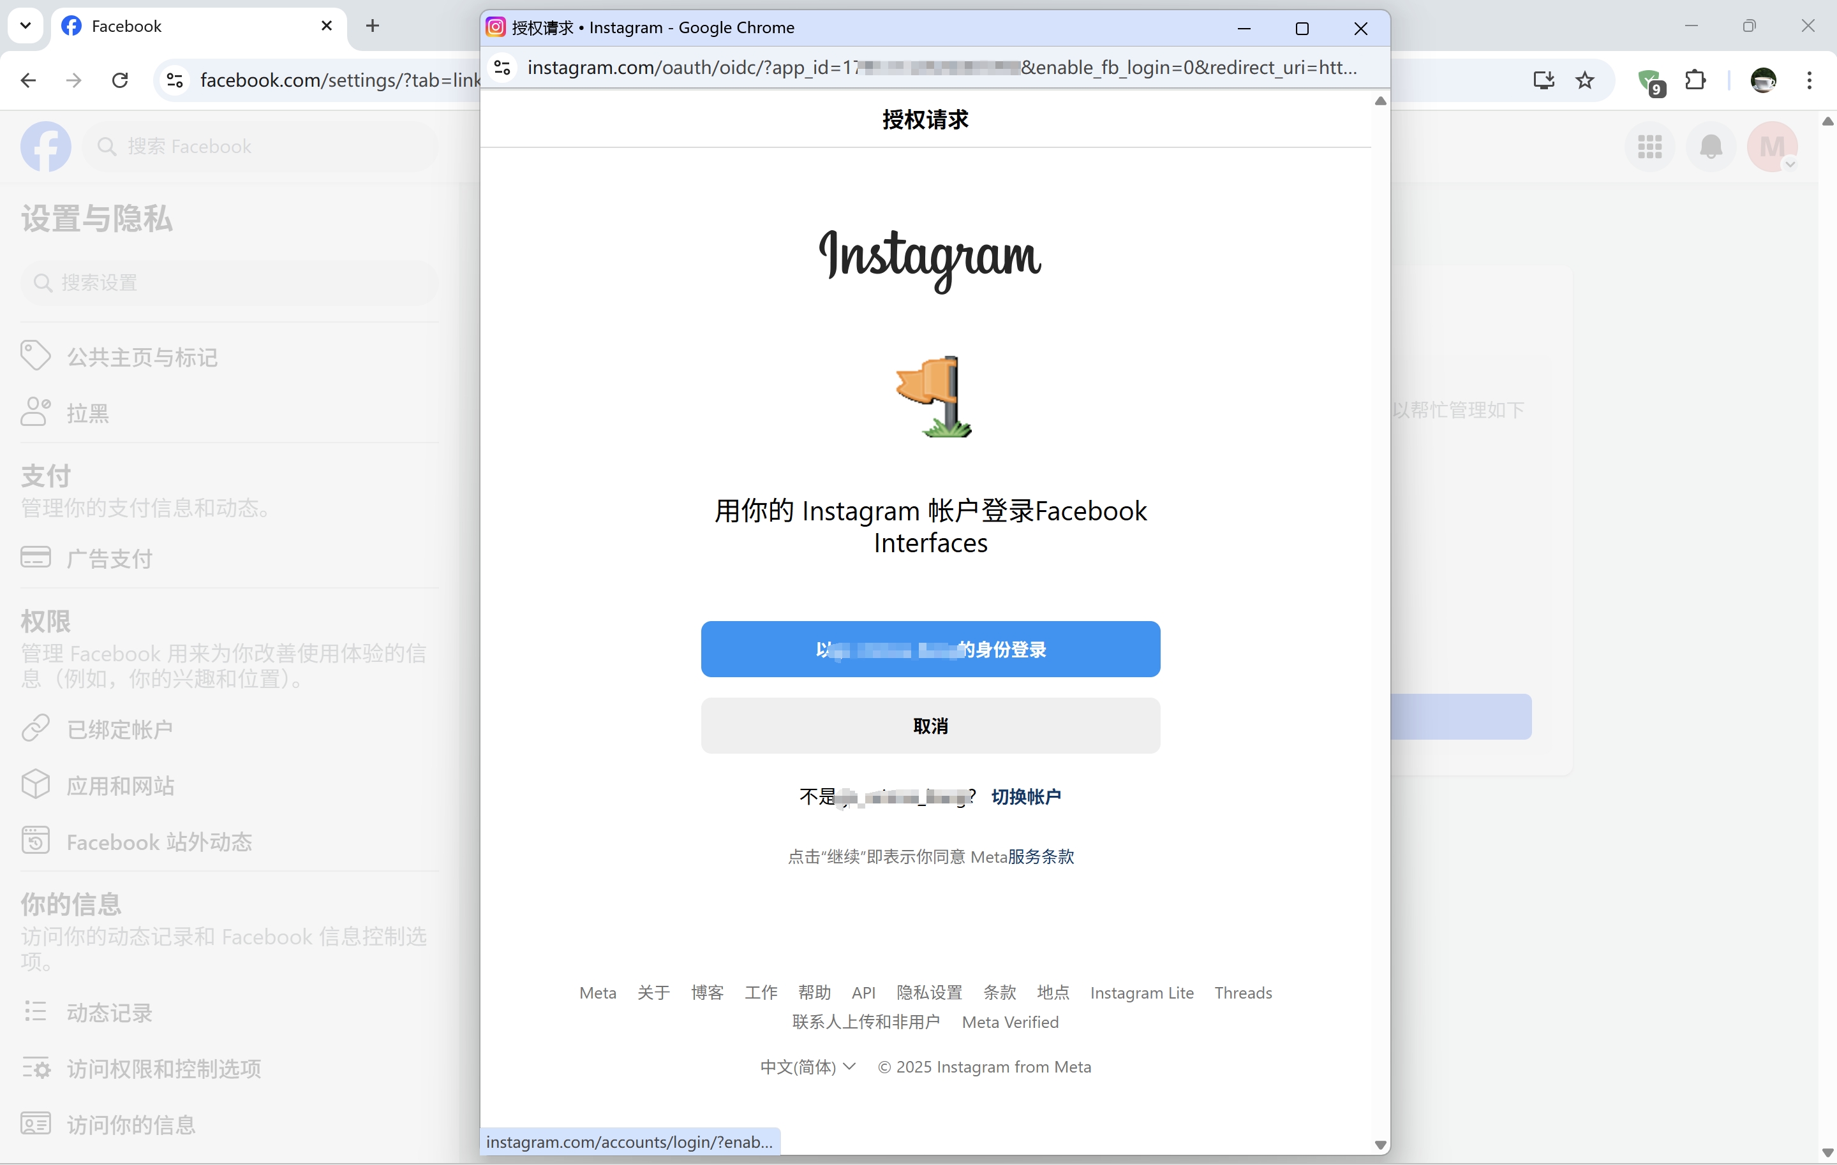Click the 取消 cancel button

click(930, 725)
